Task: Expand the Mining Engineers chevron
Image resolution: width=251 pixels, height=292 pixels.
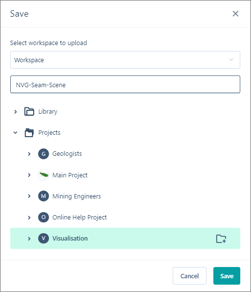Action: (29, 196)
